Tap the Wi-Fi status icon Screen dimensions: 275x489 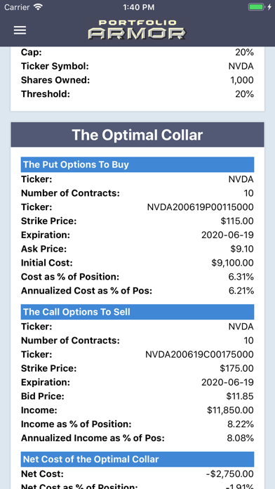[38, 7]
